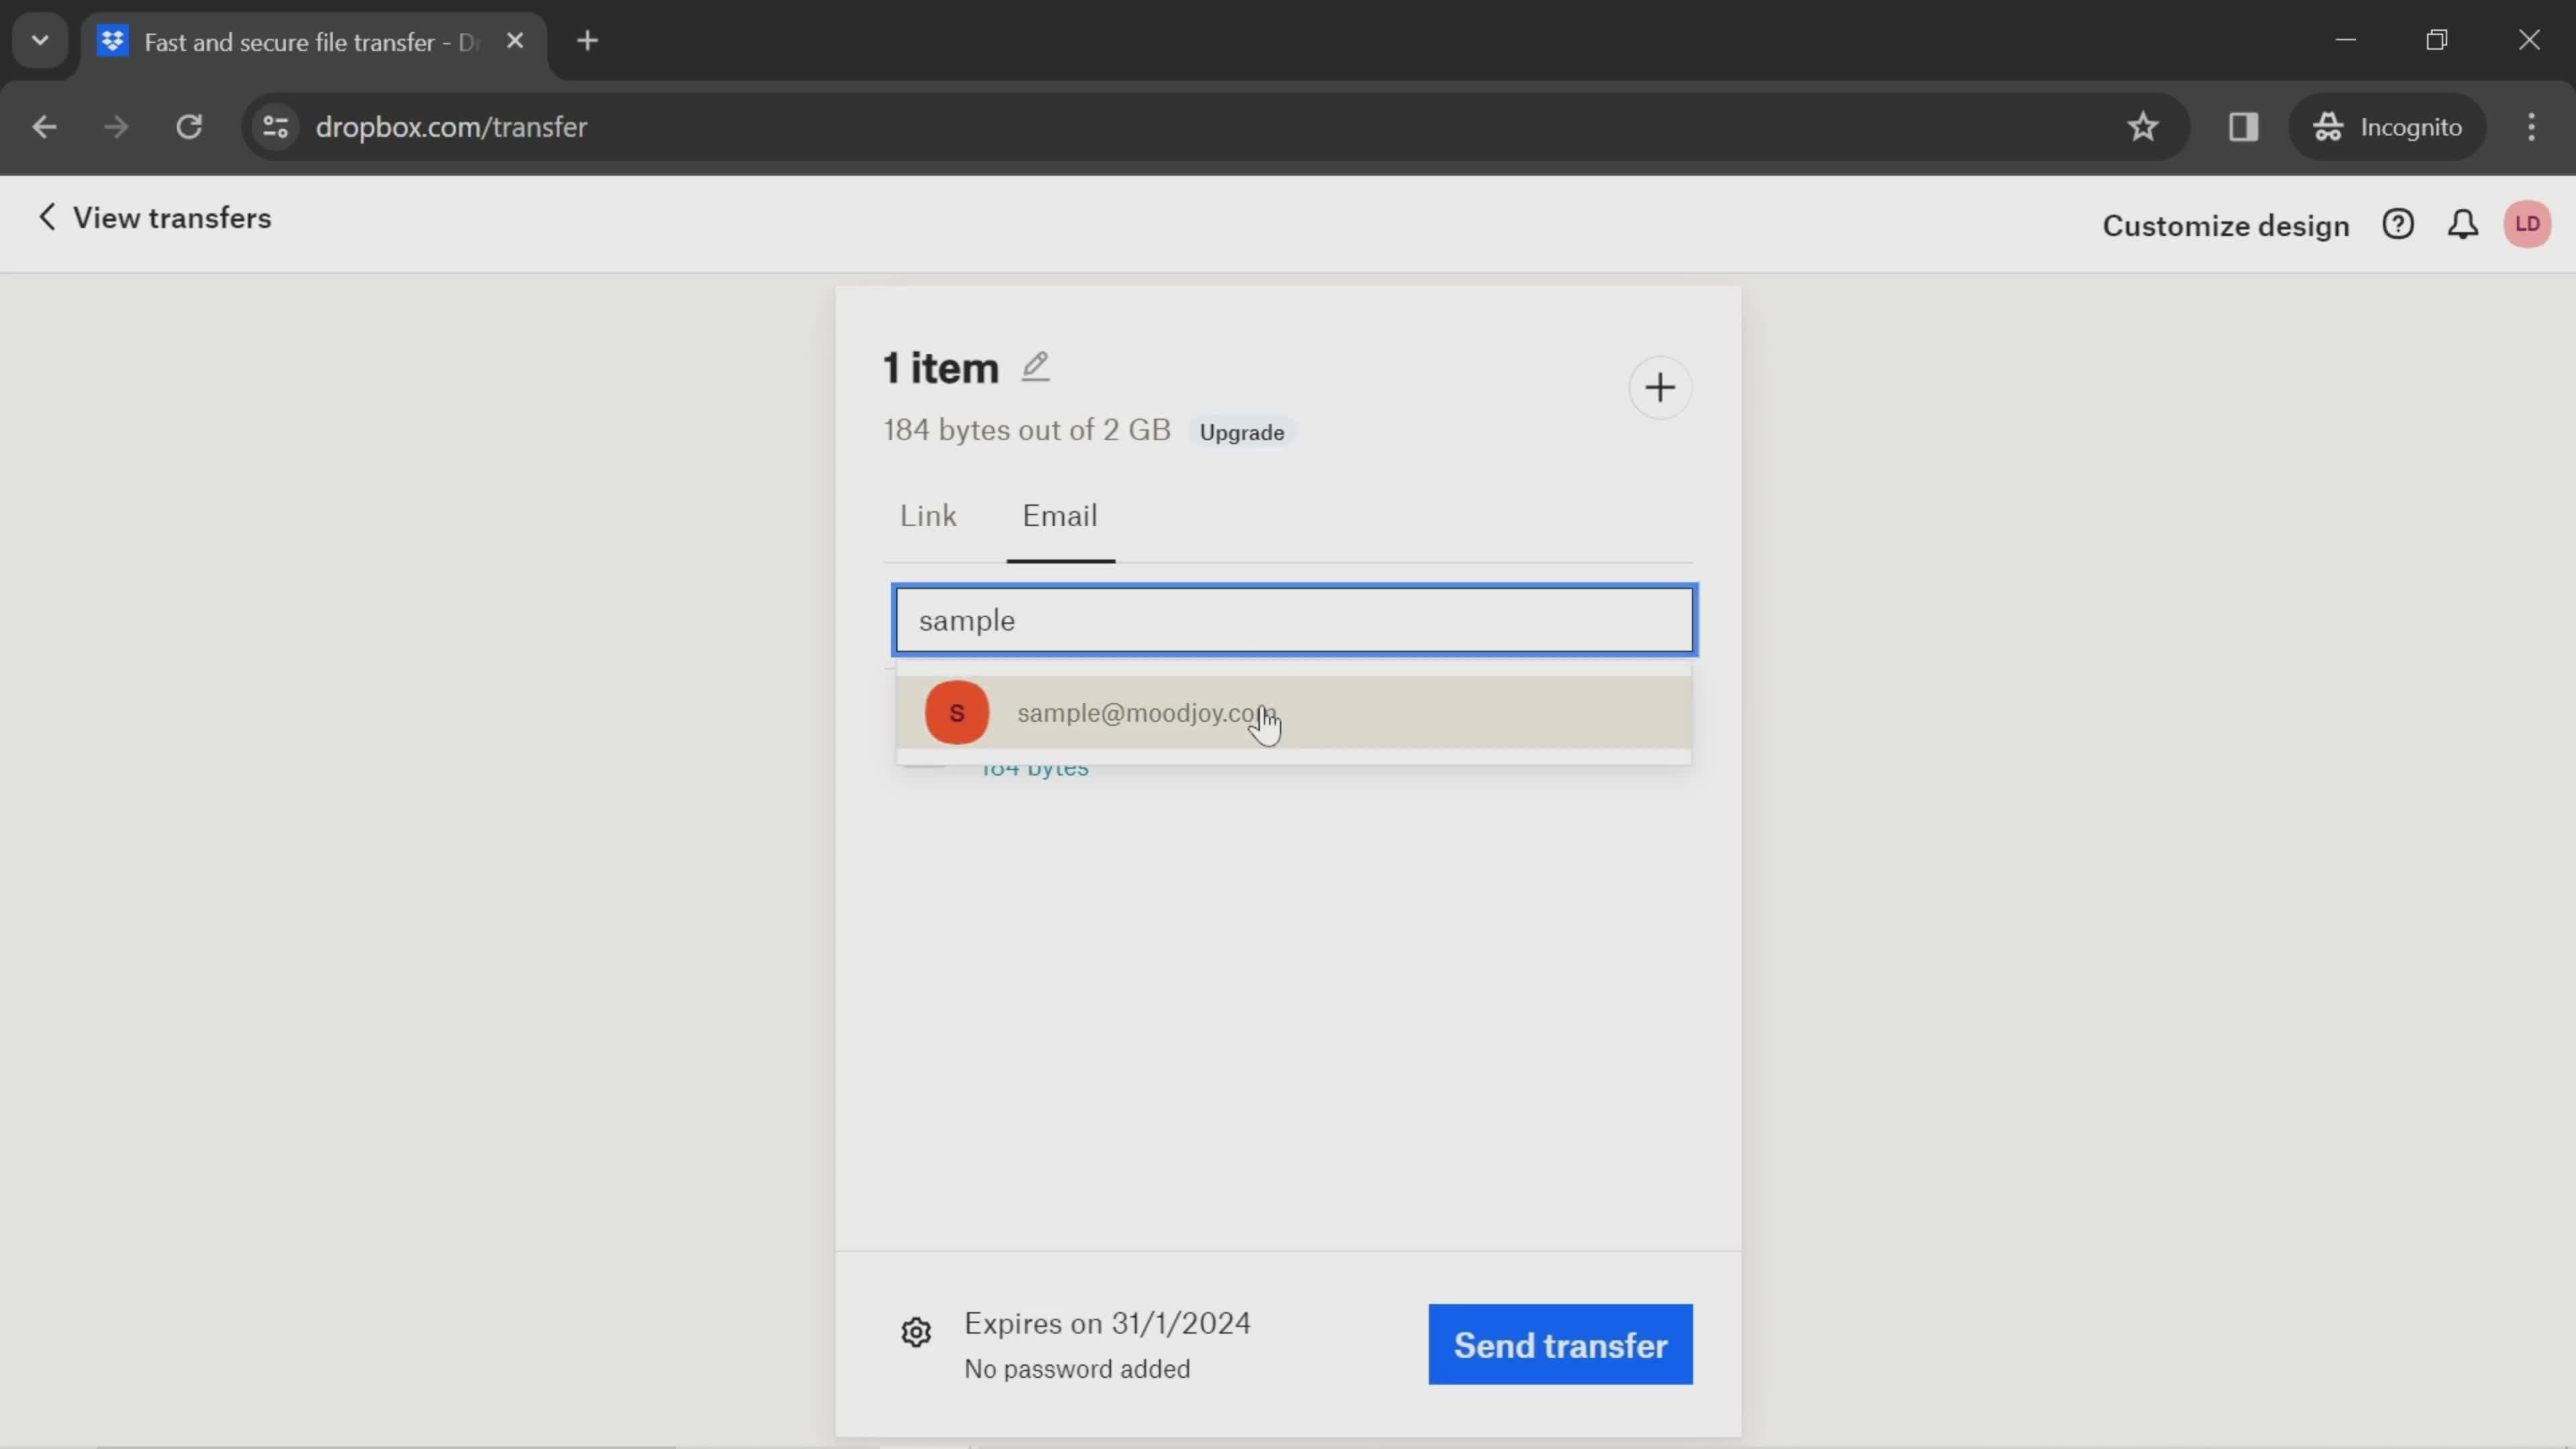This screenshot has width=2576, height=1449.
Task: Click the pencil icon to rename transfer
Action: [x=1035, y=367]
